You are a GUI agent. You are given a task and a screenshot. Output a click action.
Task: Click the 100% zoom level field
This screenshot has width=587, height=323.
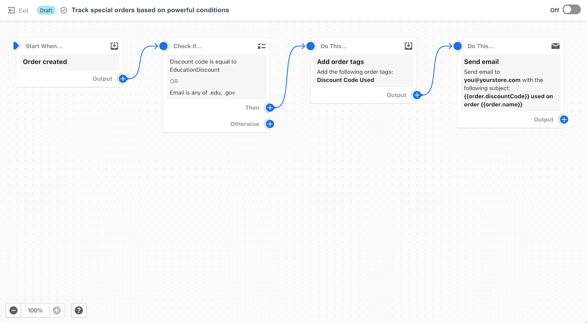click(35, 311)
